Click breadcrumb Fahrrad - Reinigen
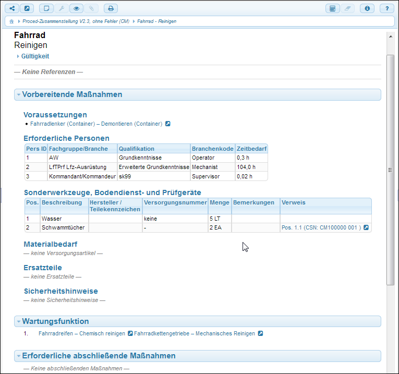The height and width of the screenshot is (374, 399). point(157,21)
